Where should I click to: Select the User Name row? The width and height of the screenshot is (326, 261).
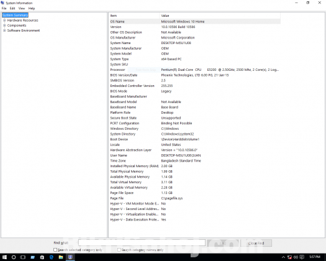tap(195, 155)
